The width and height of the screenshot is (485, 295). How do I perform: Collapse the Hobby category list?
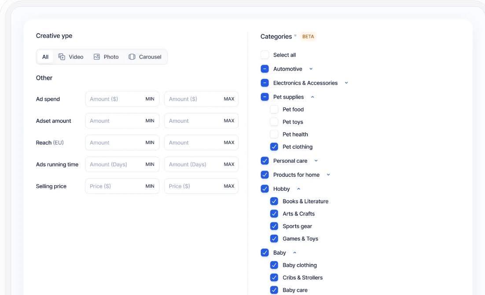tap(298, 188)
